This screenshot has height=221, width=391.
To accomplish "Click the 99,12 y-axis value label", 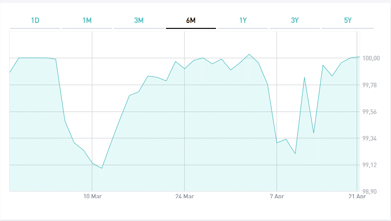I will click(370, 166).
